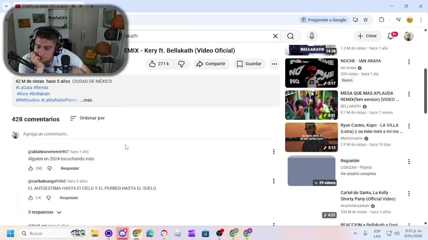Focus the Agrega un comentario field
Screen dimensions: 428x240
click(x=149, y=134)
